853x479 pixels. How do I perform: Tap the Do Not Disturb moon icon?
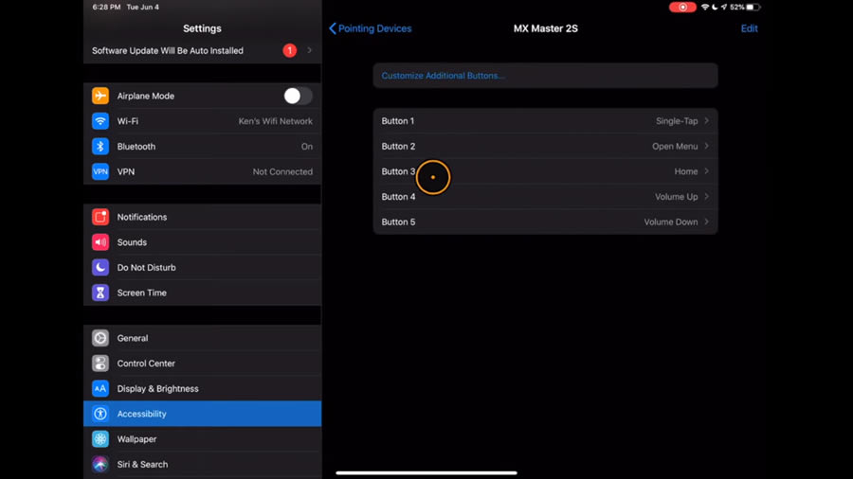[x=100, y=268]
